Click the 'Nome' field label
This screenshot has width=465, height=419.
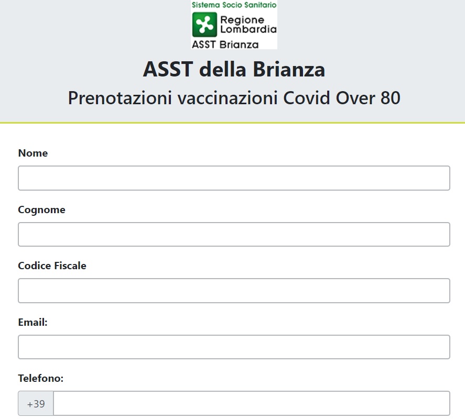33,153
